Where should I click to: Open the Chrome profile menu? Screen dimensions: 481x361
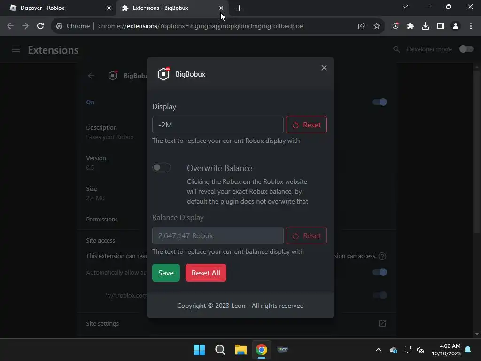tap(456, 26)
